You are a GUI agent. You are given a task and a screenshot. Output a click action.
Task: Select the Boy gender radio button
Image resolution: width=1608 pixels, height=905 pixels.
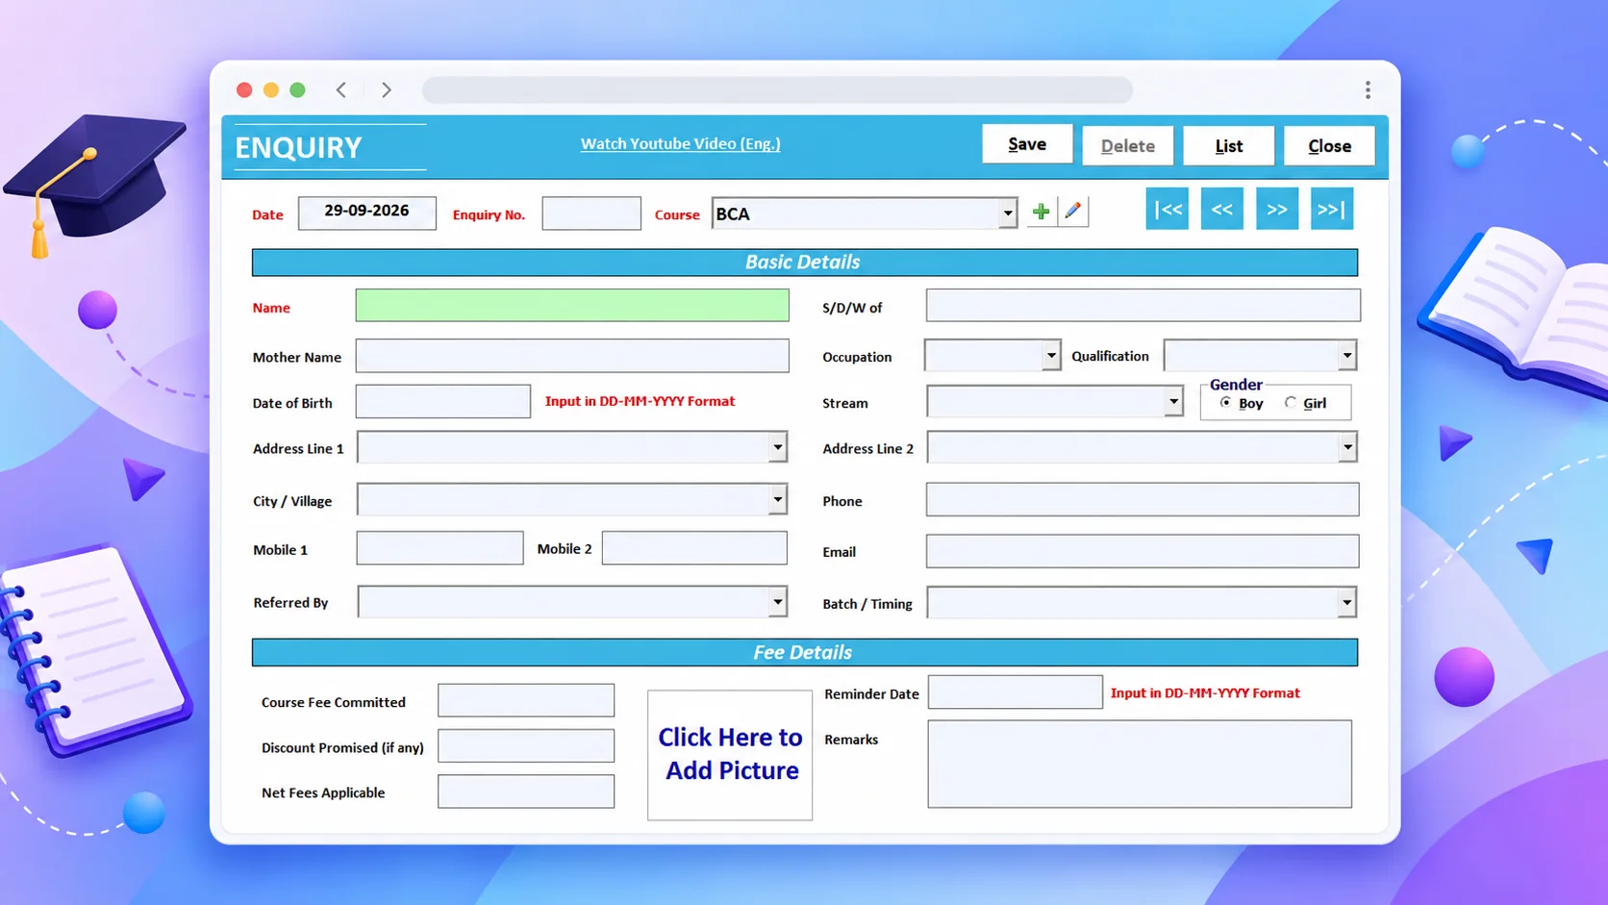[1225, 403]
